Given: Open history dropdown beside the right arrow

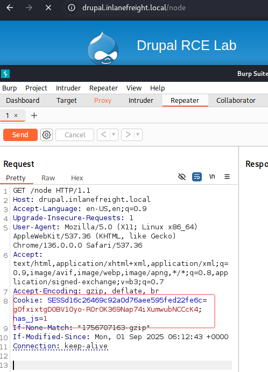Looking at the screenshot, I should [138, 135].
